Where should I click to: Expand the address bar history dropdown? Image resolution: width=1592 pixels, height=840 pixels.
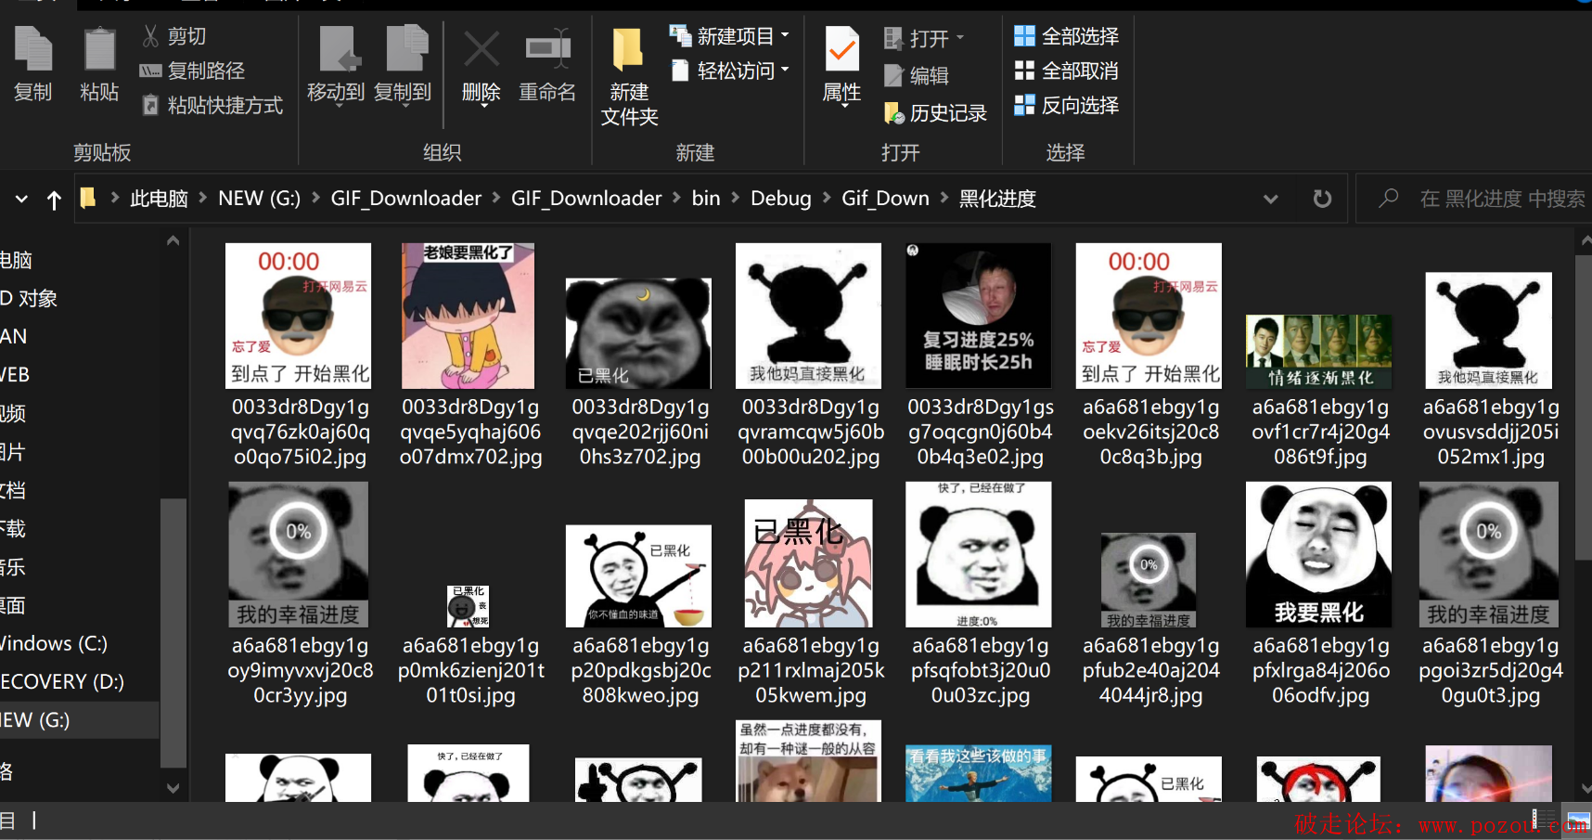click(x=1271, y=199)
